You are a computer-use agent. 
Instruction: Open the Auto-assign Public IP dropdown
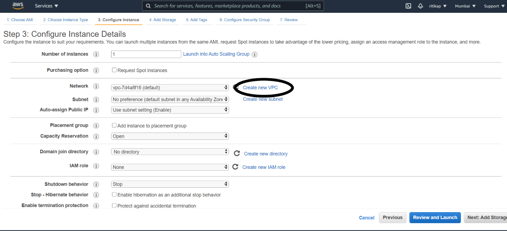170,110
